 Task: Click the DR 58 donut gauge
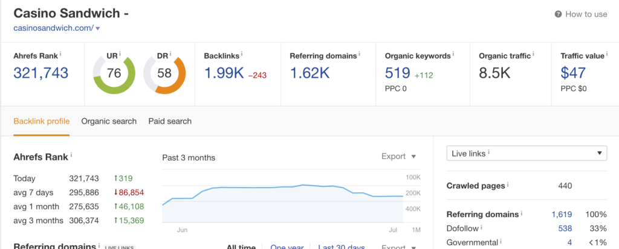point(164,74)
